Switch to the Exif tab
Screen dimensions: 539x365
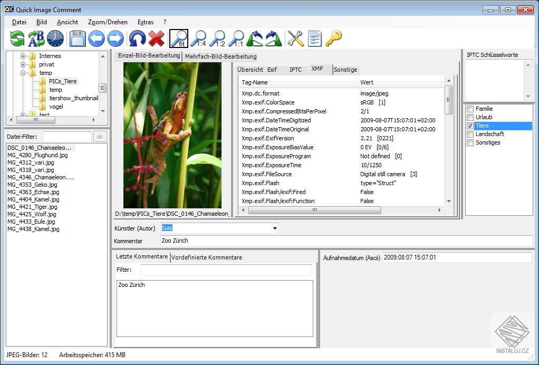click(x=272, y=70)
